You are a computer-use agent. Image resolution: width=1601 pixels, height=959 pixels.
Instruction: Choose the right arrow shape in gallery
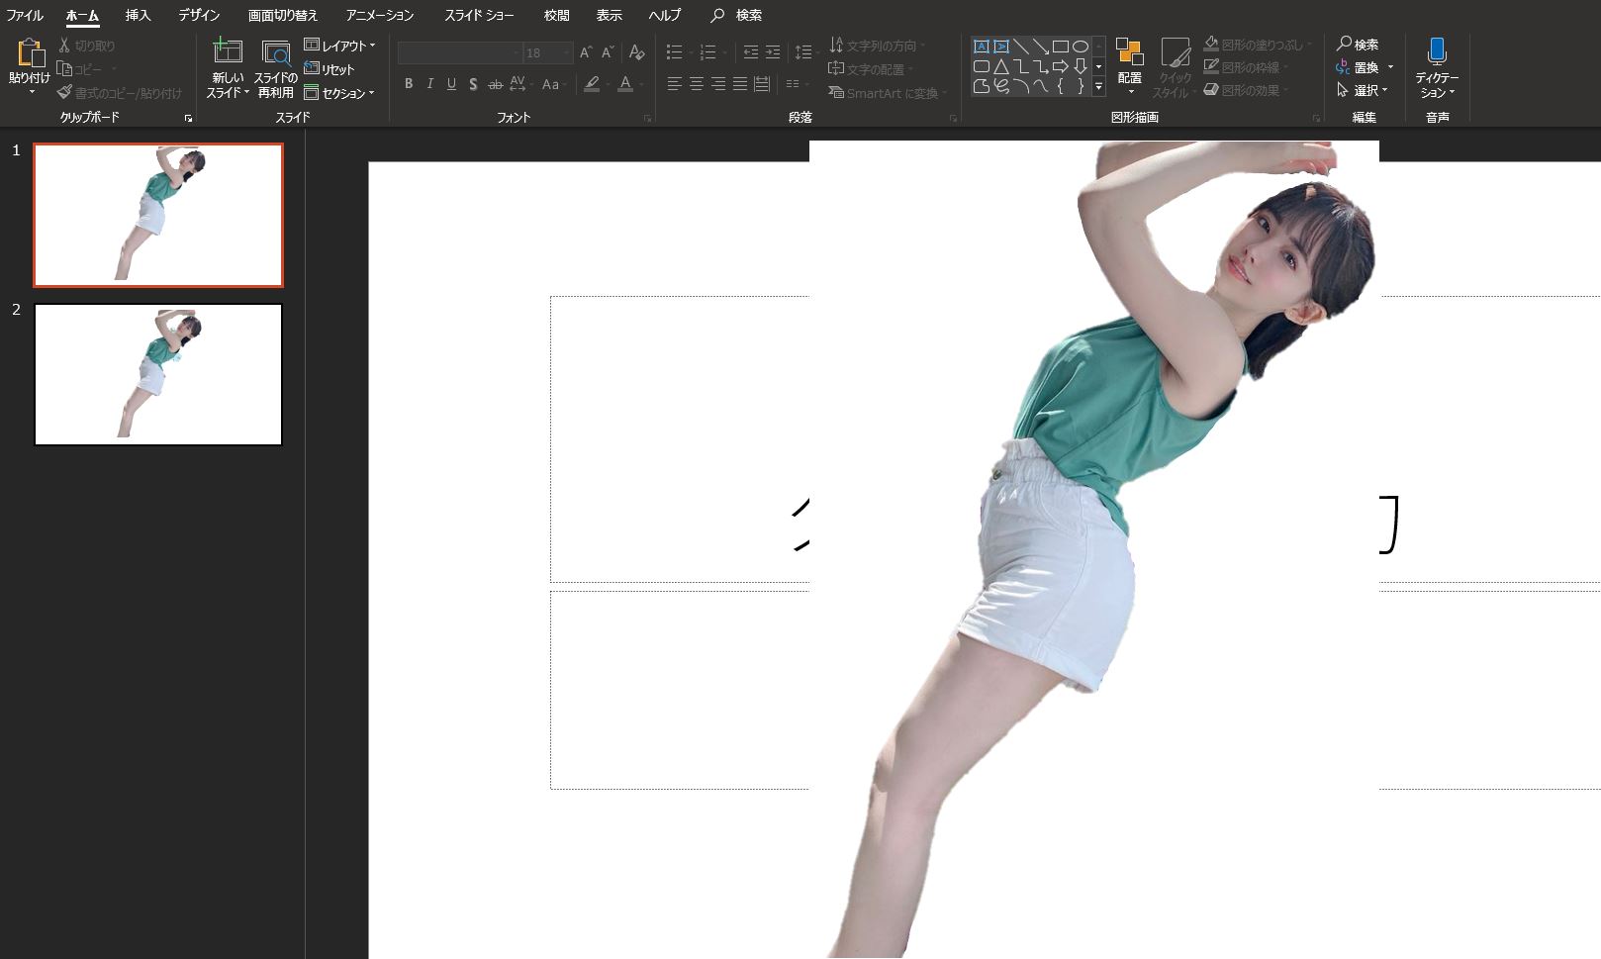tap(1060, 66)
